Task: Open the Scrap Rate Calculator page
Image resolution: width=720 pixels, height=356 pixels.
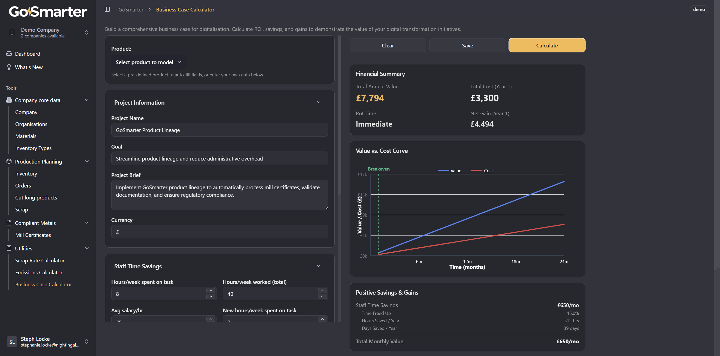Action: (40, 260)
